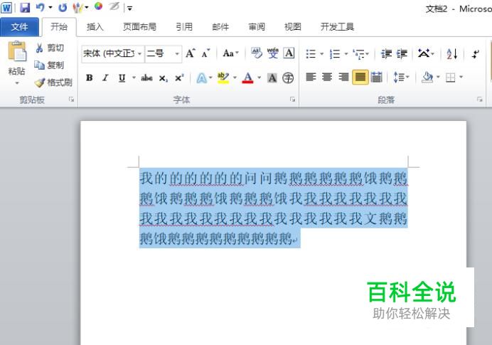Show or hide paragraph marks
Image resolution: width=492 pixels, height=345 pixels.
tap(476, 54)
